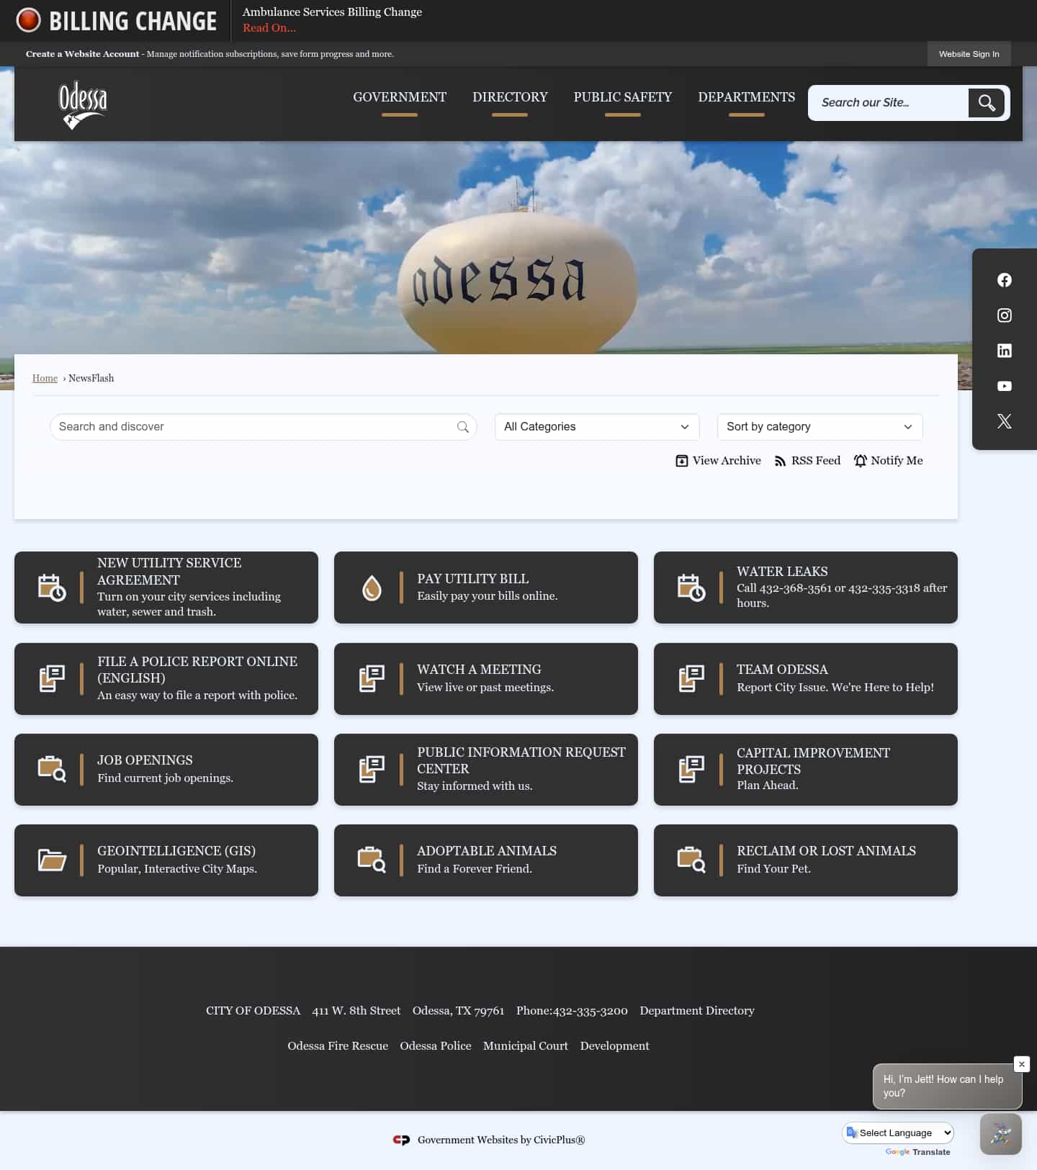1037x1170 pixels.
Task: Open the Directory menu
Action: 510,97
